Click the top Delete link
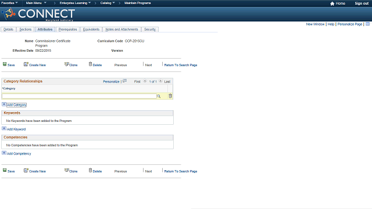 97,65
